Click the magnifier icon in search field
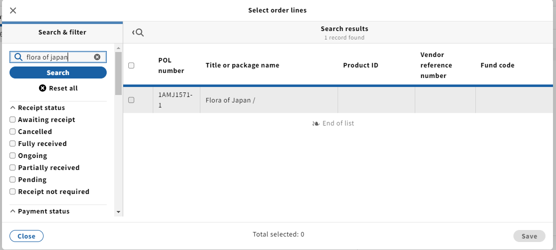556x250 pixels. click(19, 57)
